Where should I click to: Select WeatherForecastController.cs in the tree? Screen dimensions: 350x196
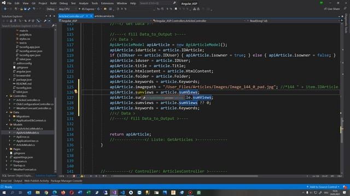(34, 108)
